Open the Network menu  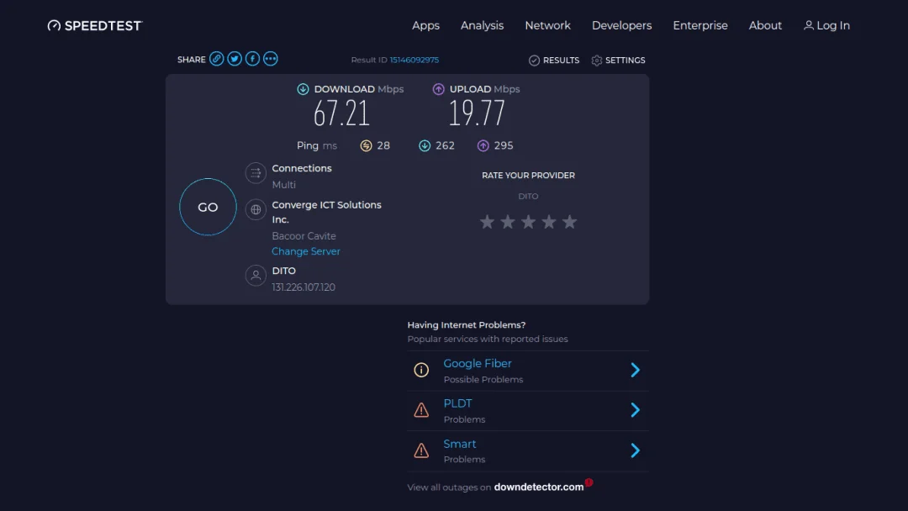[x=548, y=25]
